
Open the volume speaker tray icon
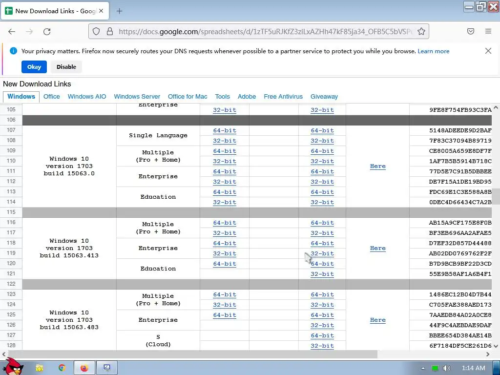click(x=446, y=368)
